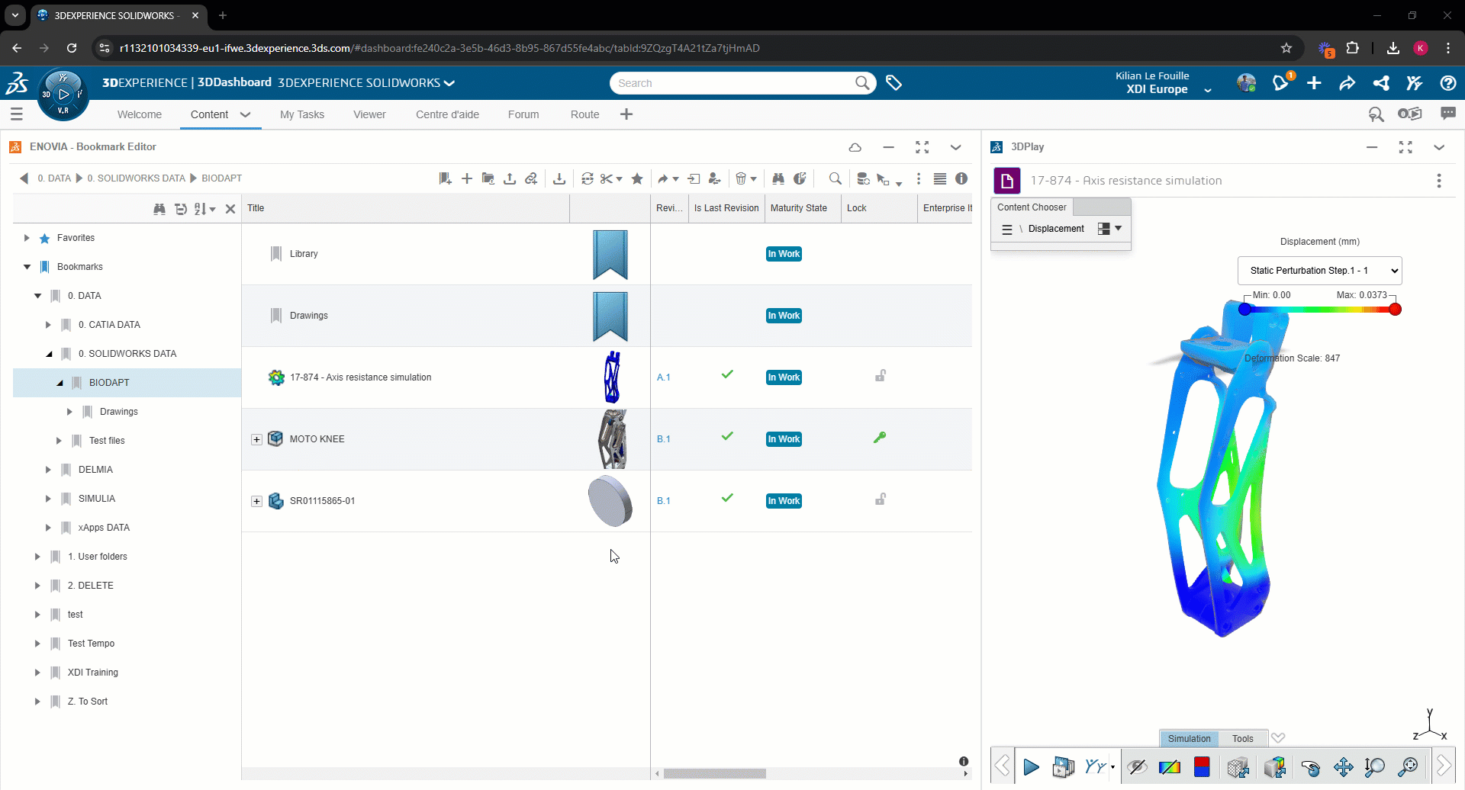Activate the zoom magnifier tool in 3DPlay

click(x=1376, y=766)
